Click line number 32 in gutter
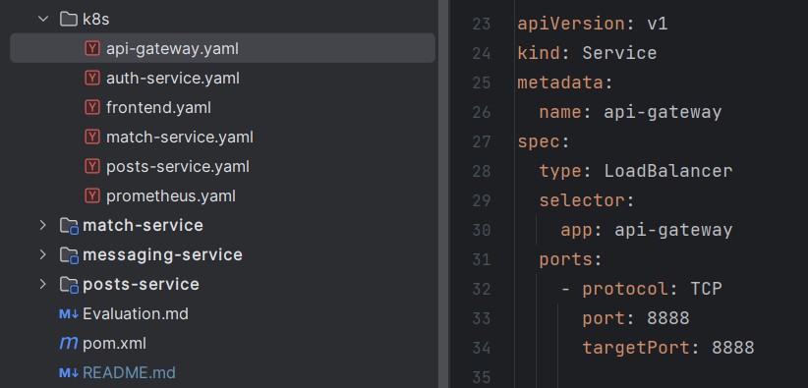This screenshot has width=808, height=388. [482, 289]
